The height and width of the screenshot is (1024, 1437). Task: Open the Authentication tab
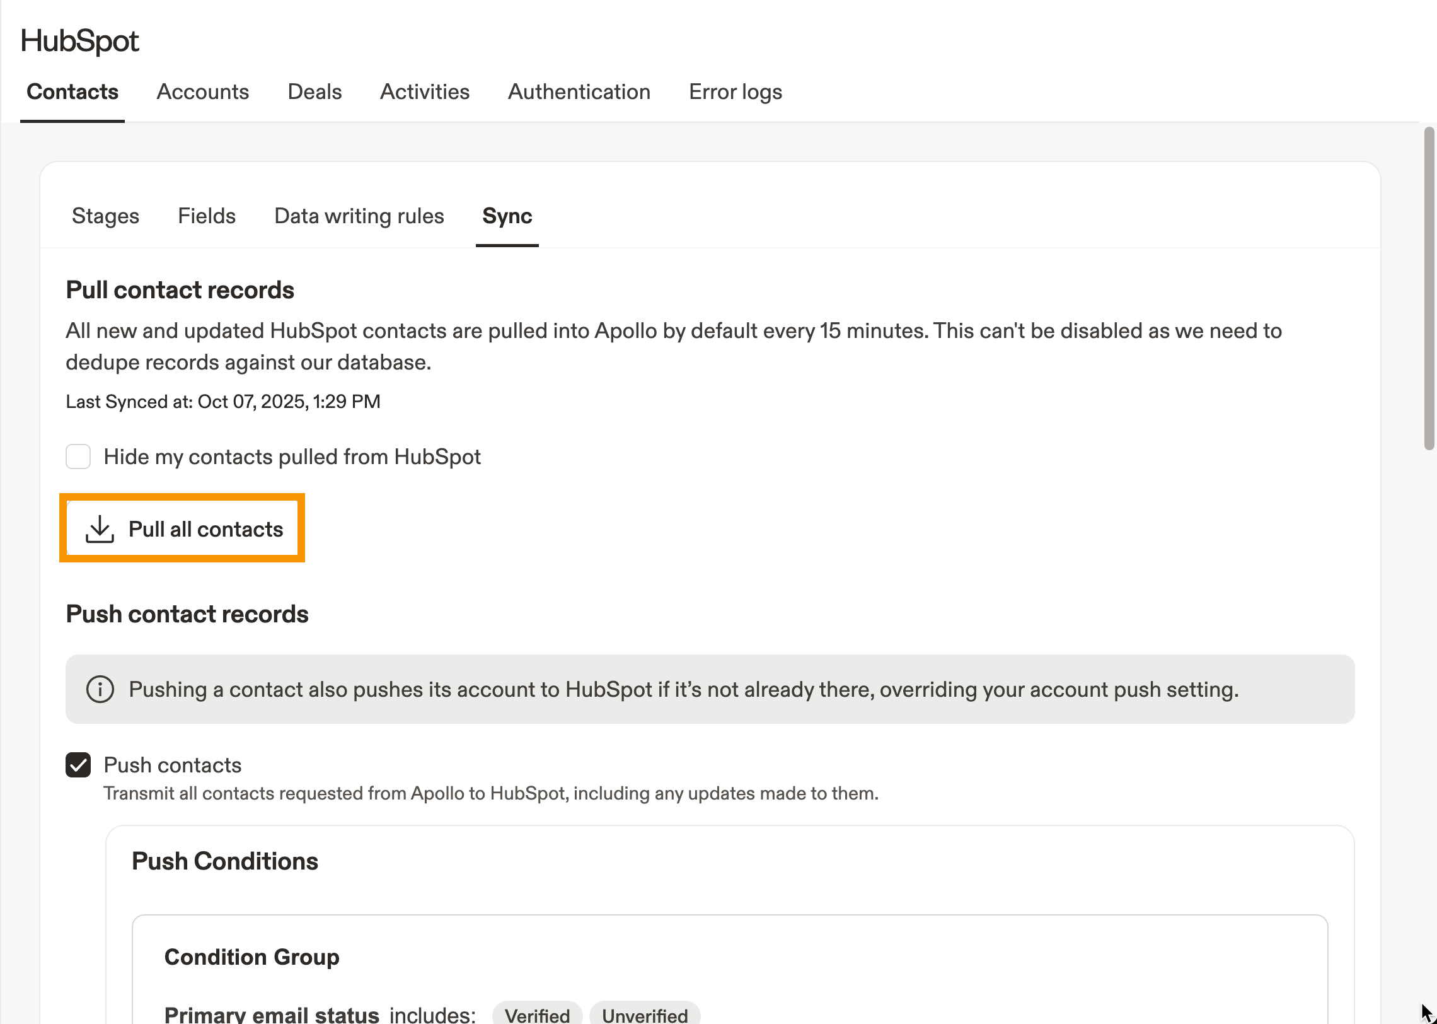pos(579,92)
